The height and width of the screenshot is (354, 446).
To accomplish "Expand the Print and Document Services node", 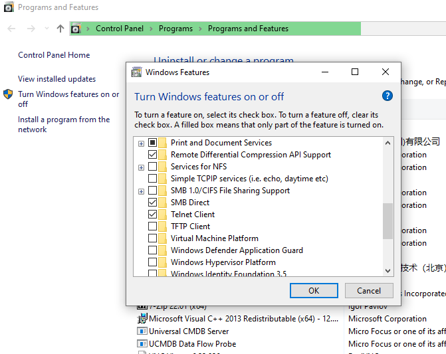I will coord(141,143).
